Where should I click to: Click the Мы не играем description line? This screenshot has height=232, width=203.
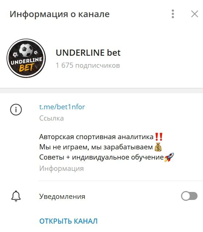pyautogui.click(x=96, y=147)
